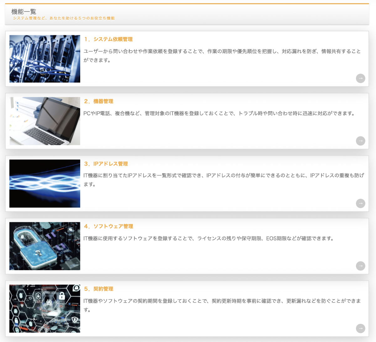The width and height of the screenshot is (376, 342).
Task: Select the blue light waves thumbnail
Action: coord(45,183)
